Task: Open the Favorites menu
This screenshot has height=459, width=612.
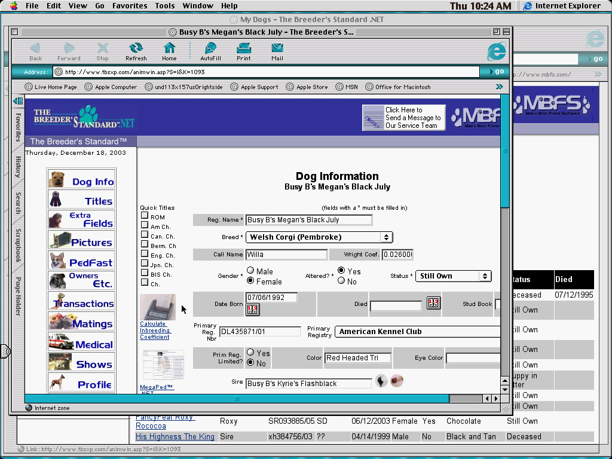Action: pyautogui.click(x=130, y=6)
